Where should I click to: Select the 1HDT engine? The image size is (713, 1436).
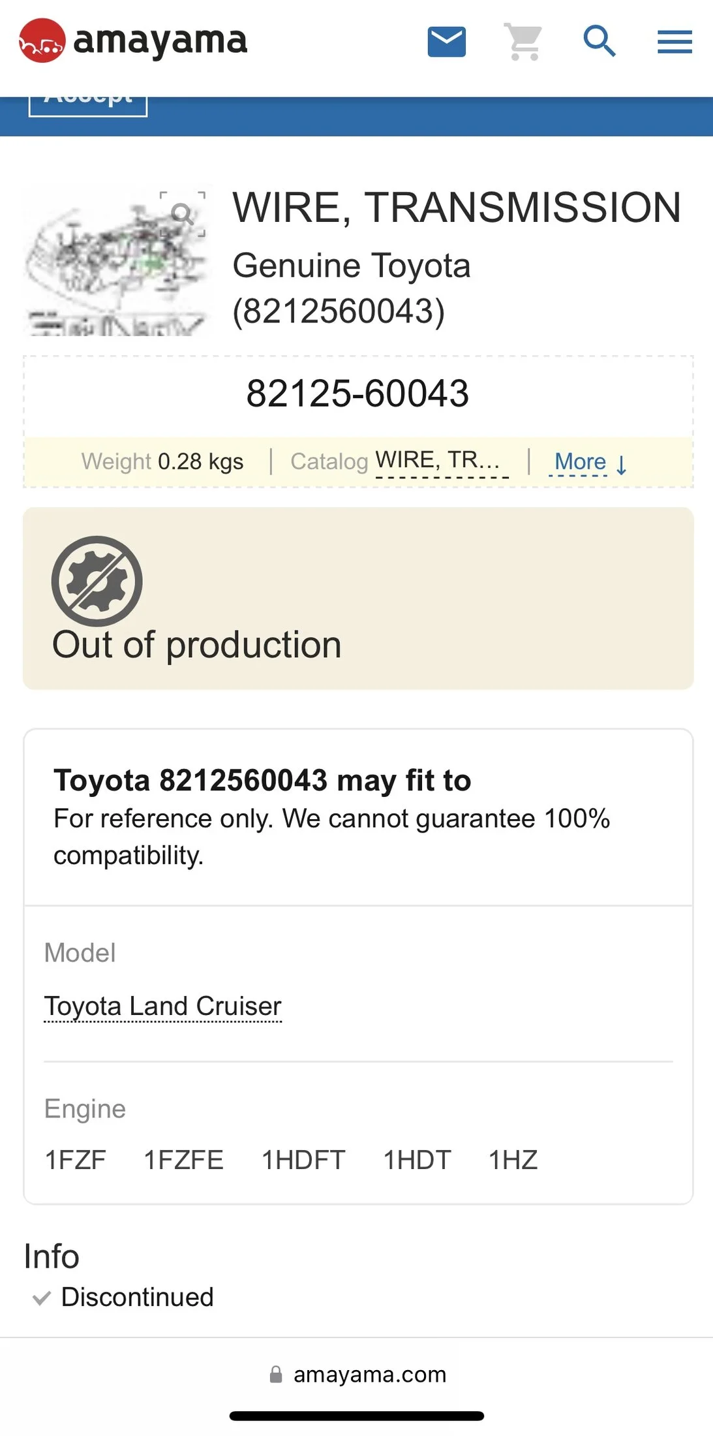(417, 1160)
